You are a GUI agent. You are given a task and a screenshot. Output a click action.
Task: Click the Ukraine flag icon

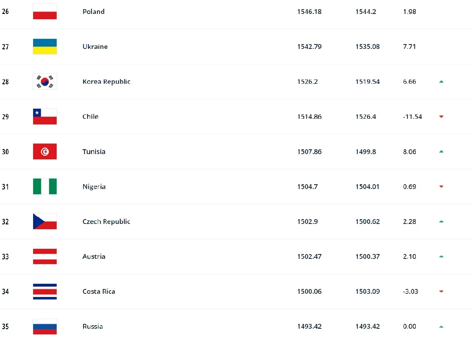coord(44,47)
